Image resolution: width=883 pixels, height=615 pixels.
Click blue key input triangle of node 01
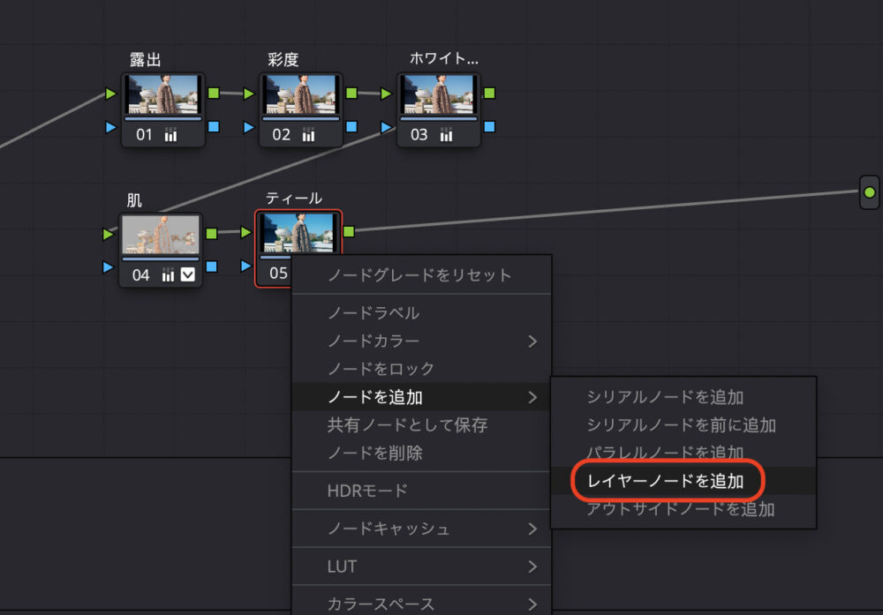[109, 127]
